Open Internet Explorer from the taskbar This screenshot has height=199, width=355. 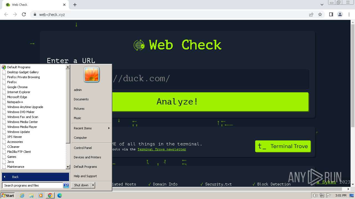click(22, 195)
